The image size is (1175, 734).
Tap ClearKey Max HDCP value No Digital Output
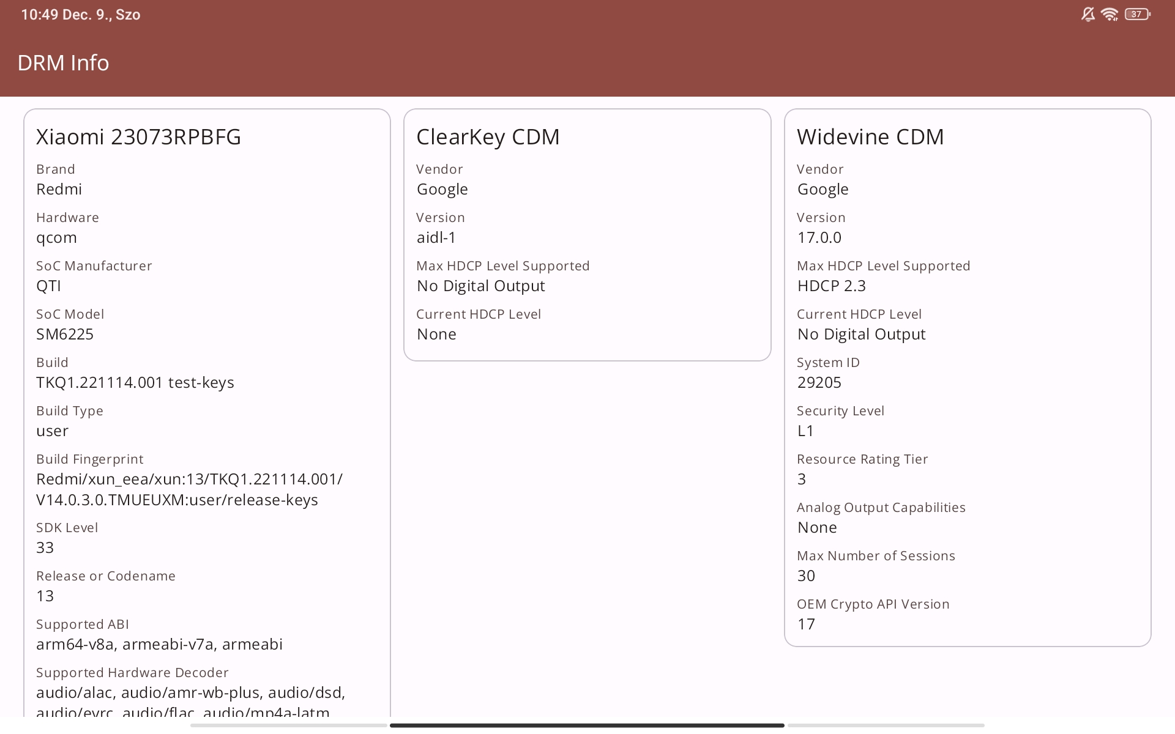point(481,286)
